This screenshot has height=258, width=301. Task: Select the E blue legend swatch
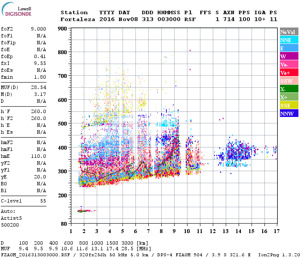point(289,48)
